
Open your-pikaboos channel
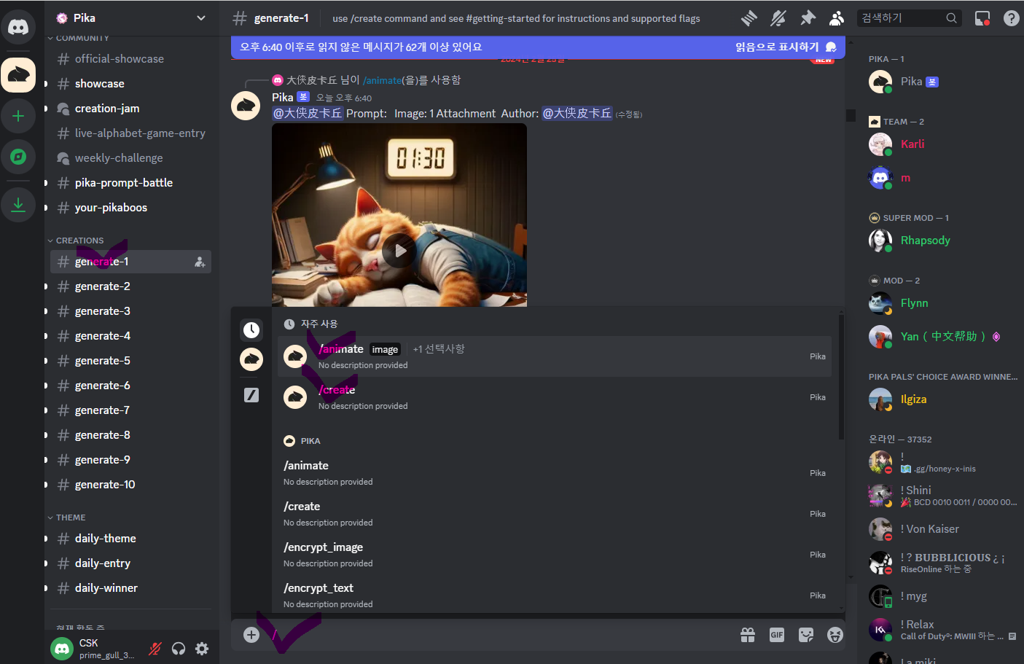click(x=130, y=208)
